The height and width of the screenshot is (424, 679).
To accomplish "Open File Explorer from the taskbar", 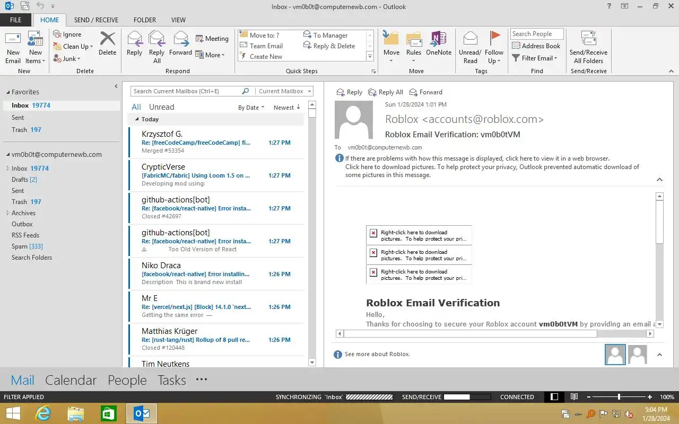I will pyautogui.click(x=76, y=413).
